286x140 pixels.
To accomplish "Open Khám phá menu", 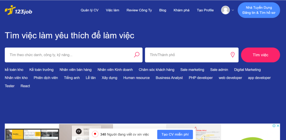I will (182, 10).
